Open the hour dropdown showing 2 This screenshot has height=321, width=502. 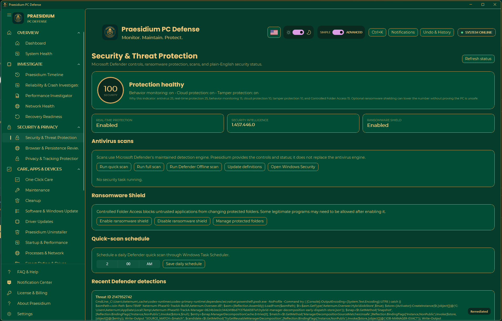[107, 264]
